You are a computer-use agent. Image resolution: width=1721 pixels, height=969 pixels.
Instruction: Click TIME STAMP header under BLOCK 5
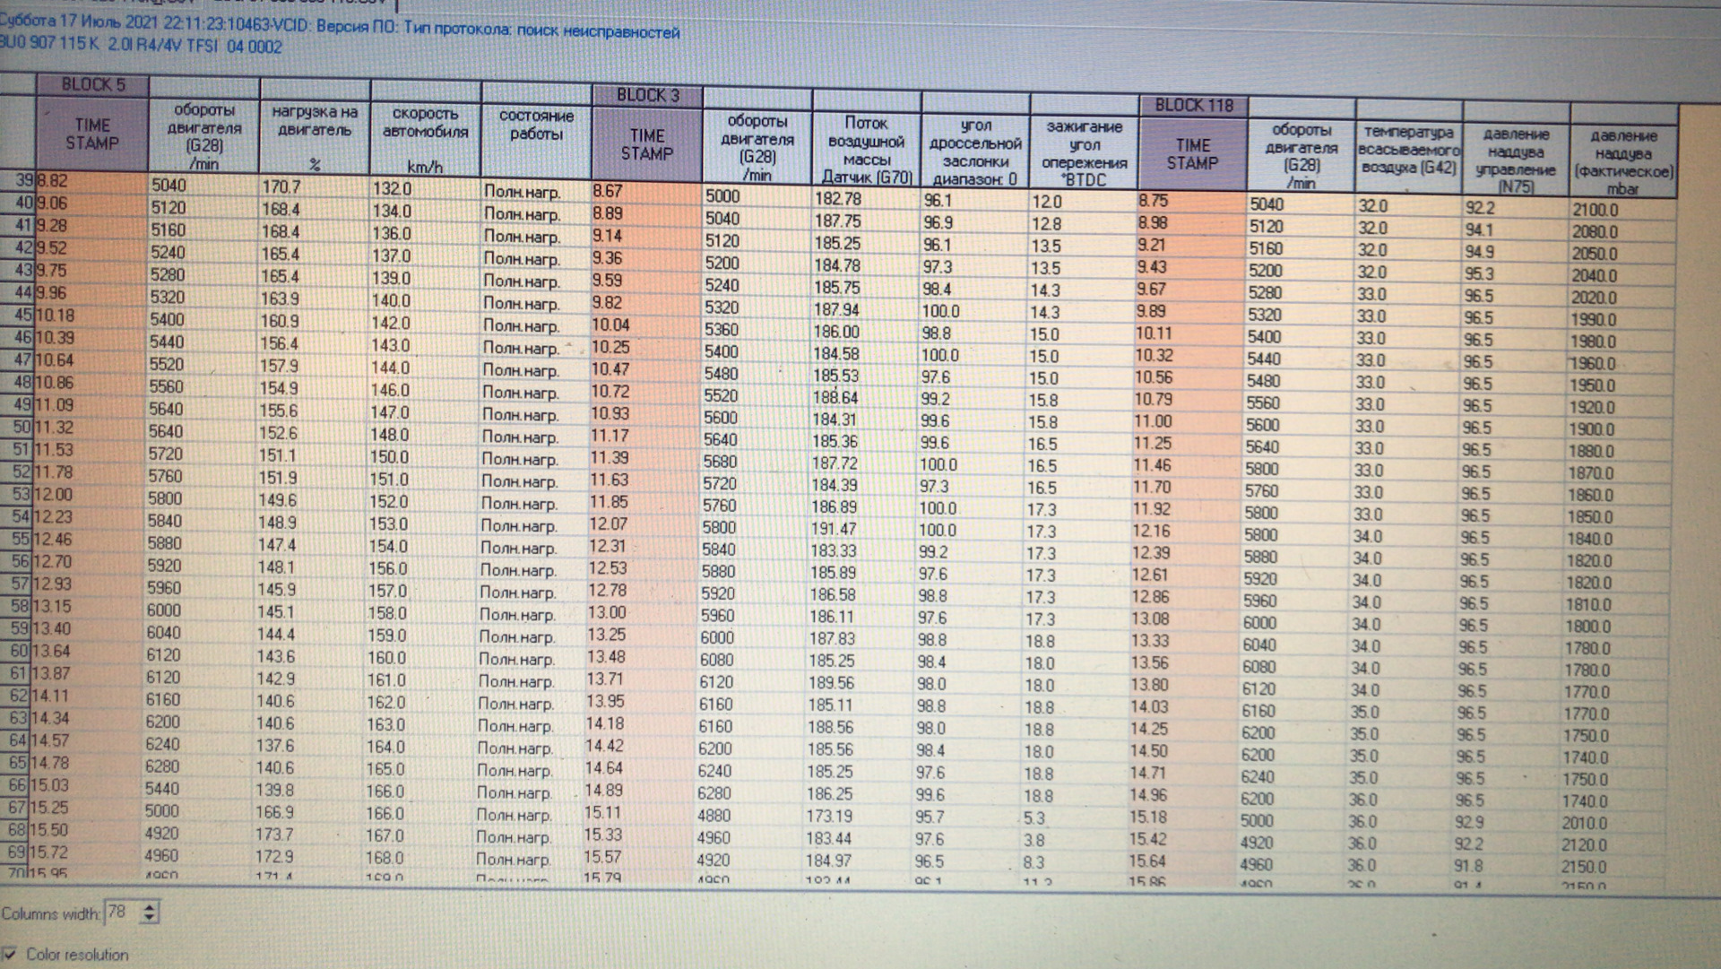[x=92, y=134]
